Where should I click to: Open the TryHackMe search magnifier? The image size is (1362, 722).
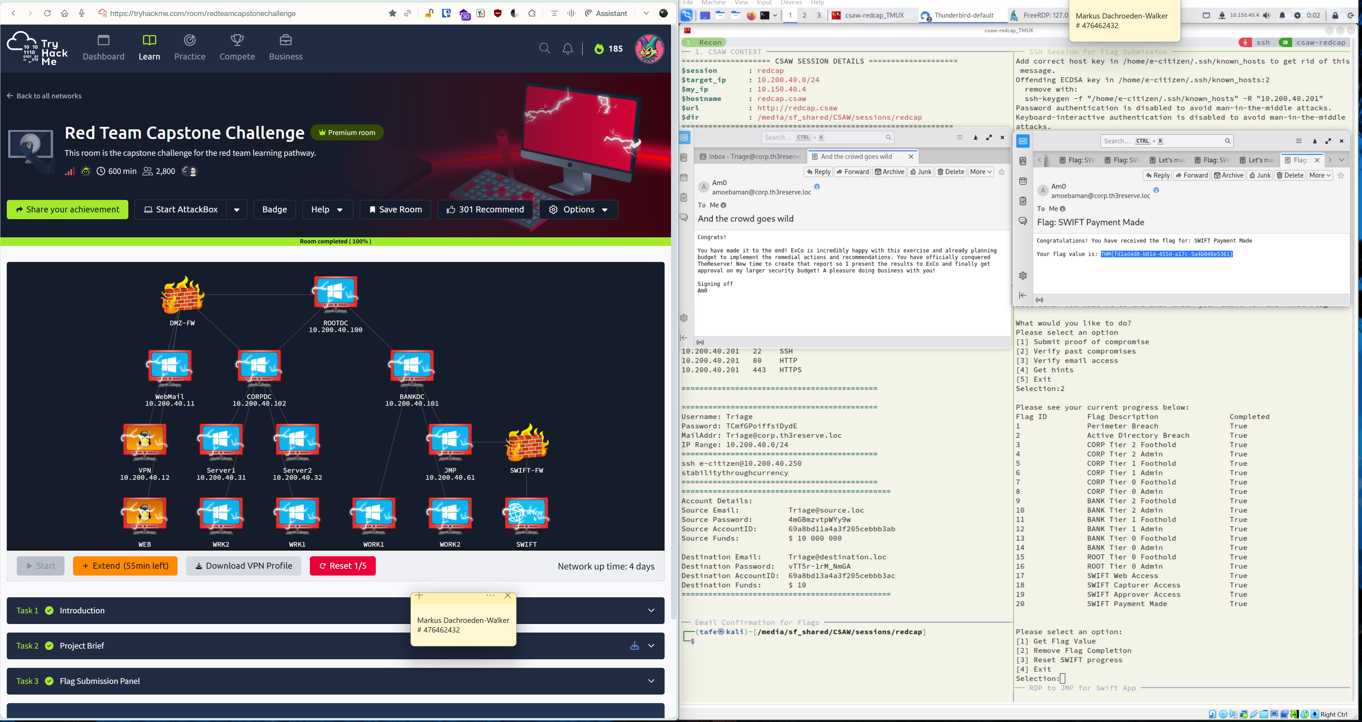tap(544, 48)
